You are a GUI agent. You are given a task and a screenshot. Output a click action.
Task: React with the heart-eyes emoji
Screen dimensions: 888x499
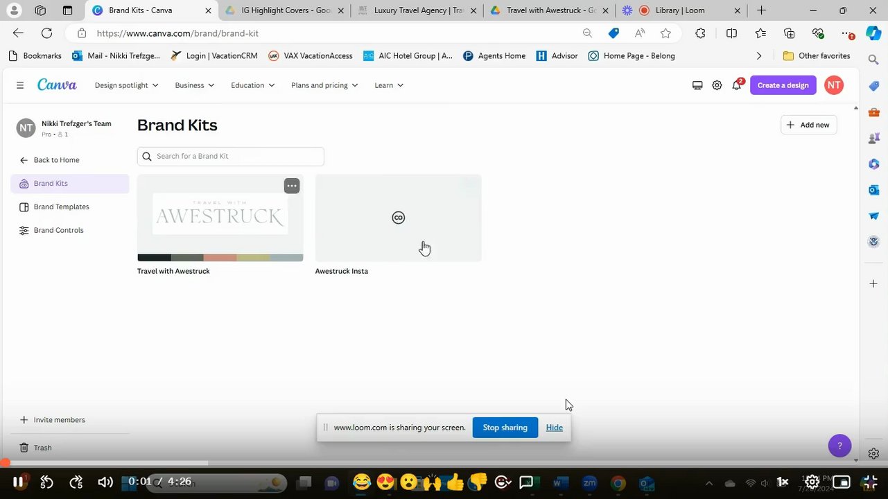[385, 482]
